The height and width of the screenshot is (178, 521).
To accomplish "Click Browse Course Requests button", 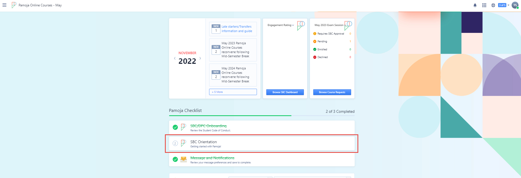I will coord(332,92).
